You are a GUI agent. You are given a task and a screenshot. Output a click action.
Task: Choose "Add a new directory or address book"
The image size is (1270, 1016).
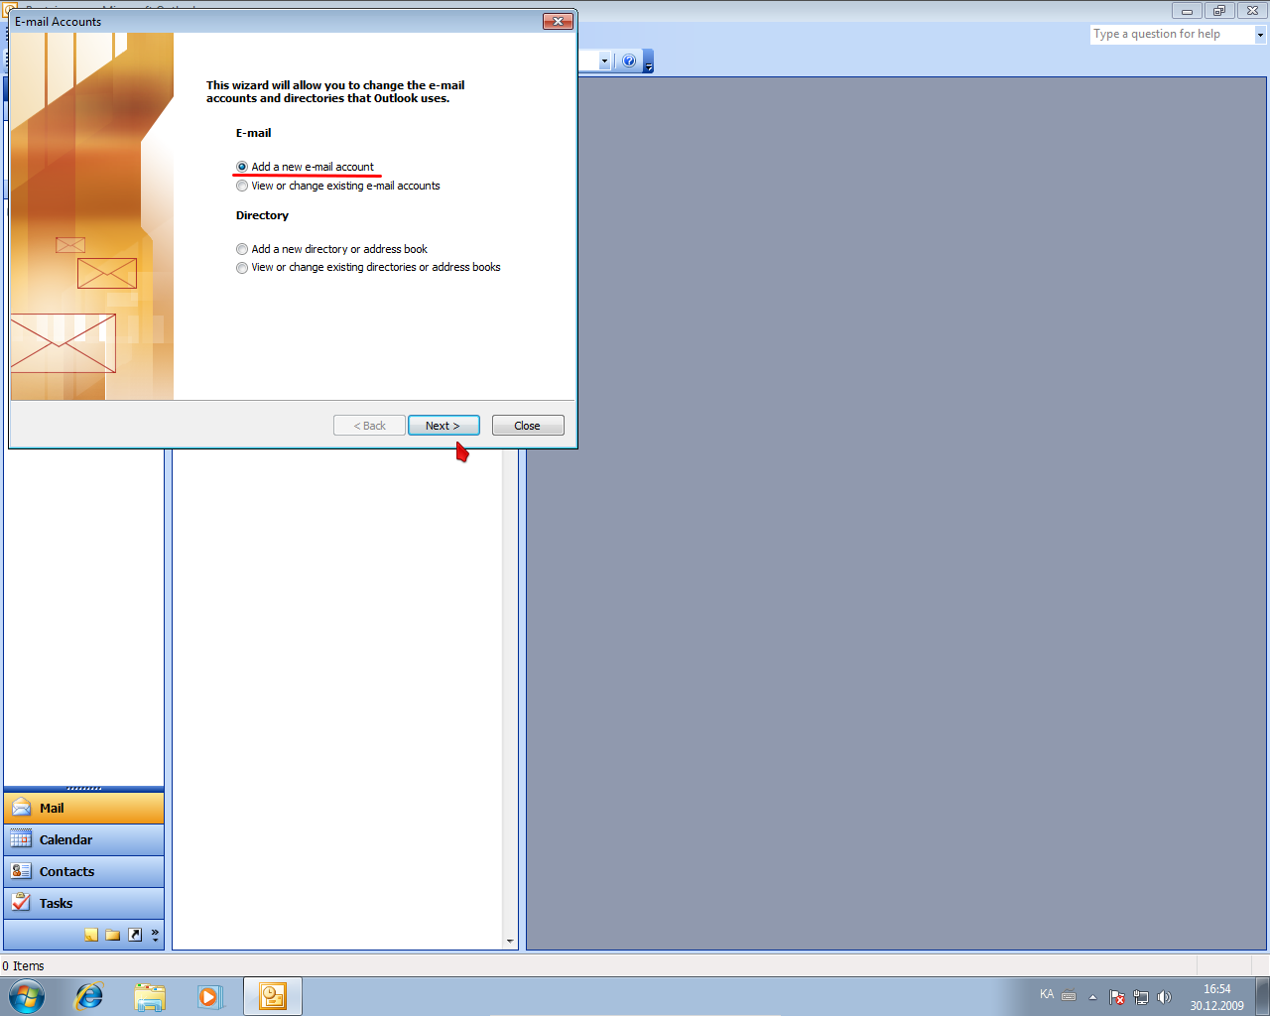pyautogui.click(x=242, y=249)
